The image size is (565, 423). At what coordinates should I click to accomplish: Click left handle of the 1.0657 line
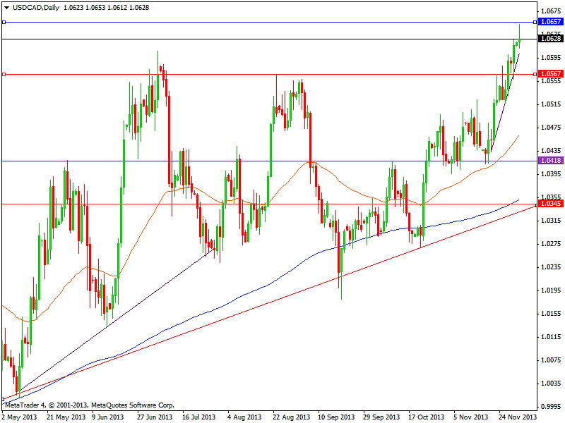point(4,22)
